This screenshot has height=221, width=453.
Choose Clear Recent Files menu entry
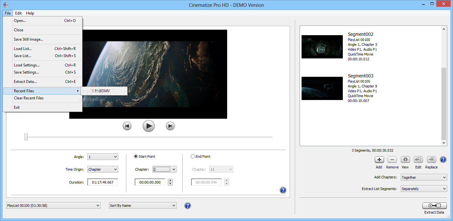[x=43, y=98]
